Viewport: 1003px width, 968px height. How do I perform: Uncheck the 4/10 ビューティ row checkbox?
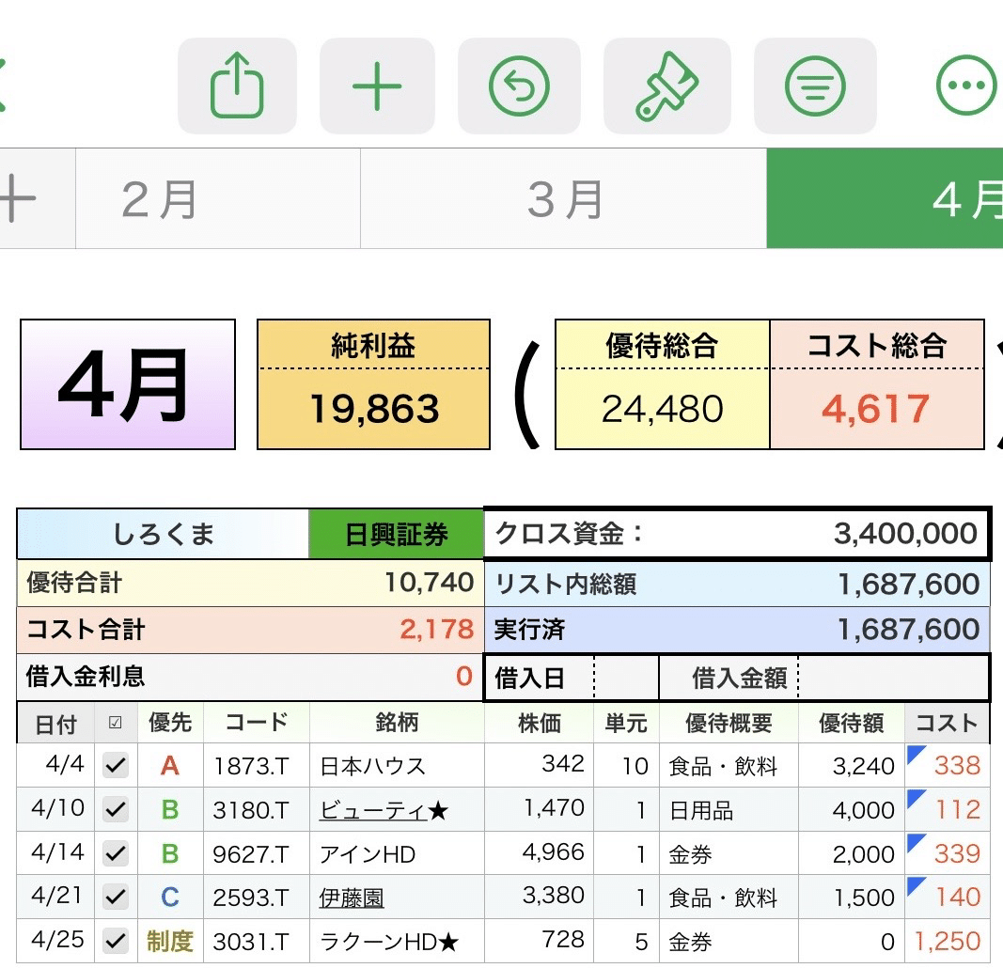click(x=115, y=809)
